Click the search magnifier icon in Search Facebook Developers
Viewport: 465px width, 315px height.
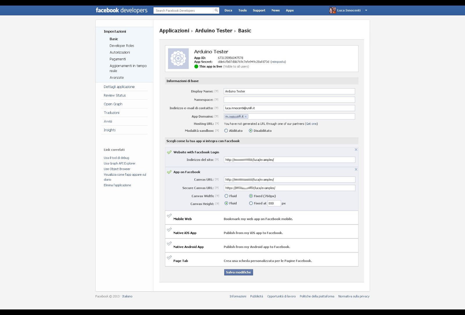coord(216,10)
